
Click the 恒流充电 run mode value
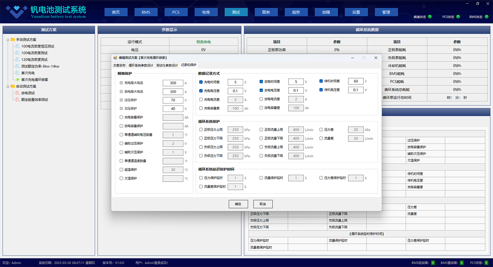pos(203,42)
